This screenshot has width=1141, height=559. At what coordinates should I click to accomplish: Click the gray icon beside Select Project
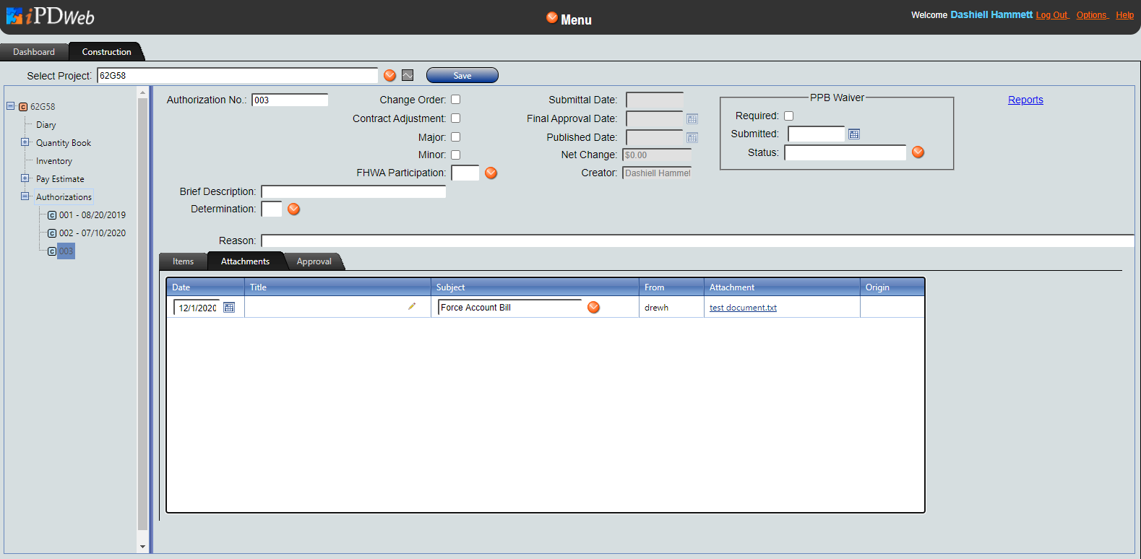408,75
